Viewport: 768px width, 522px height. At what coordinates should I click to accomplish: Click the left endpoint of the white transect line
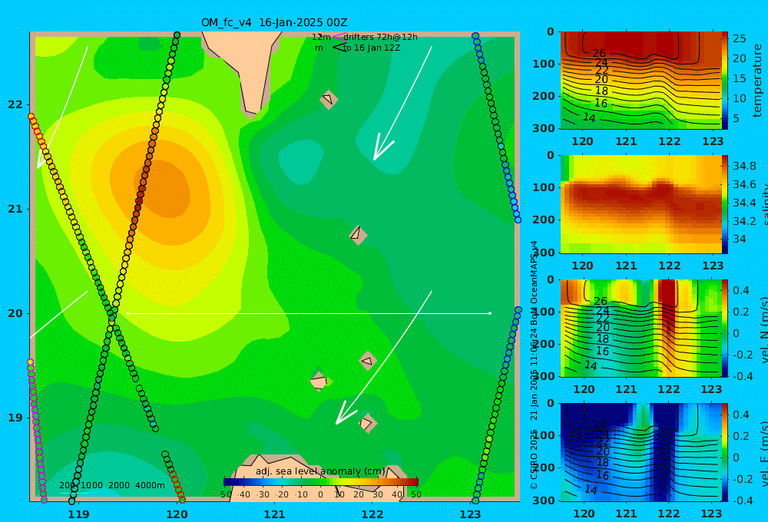tap(127, 313)
